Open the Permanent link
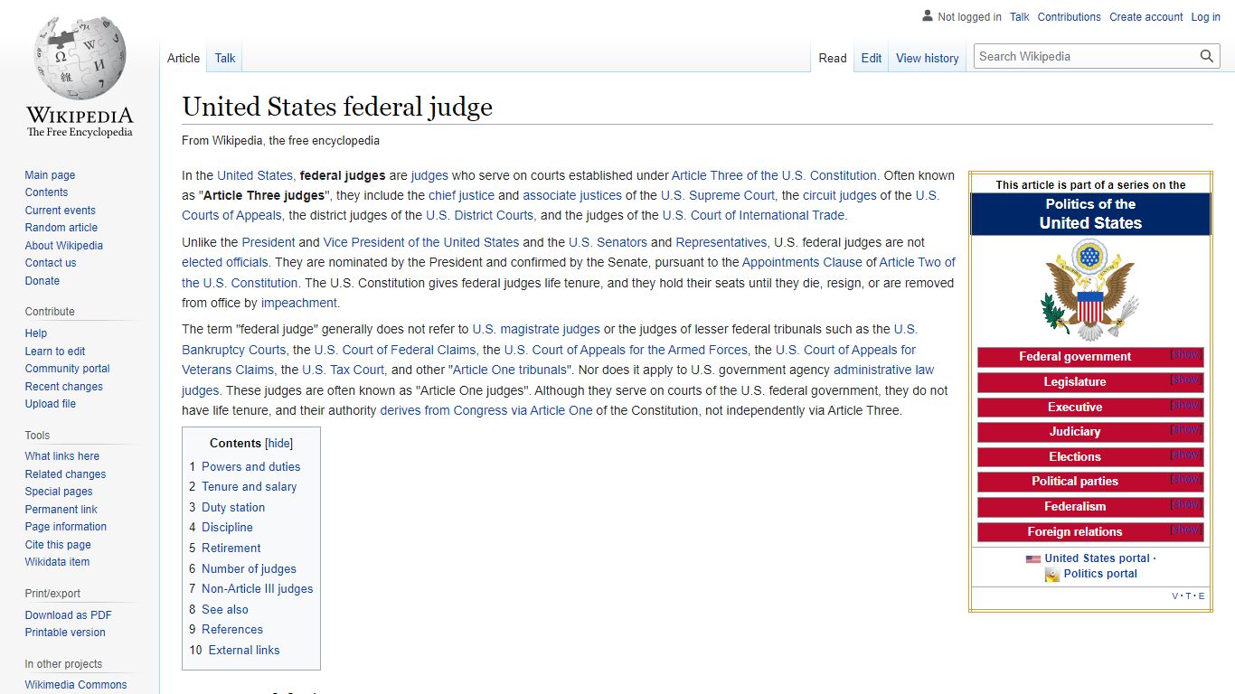Screen dimensions: 1235x694 pyautogui.click(x=61, y=510)
